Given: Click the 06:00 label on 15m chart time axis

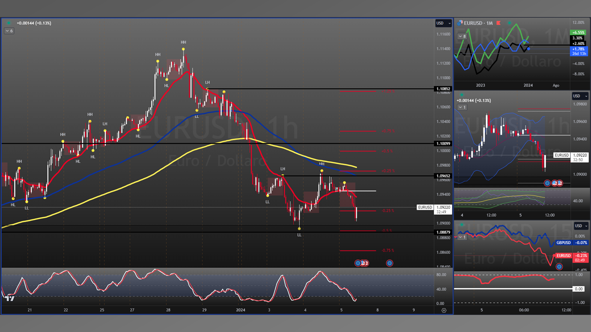Looking at the screenshot, I should pos(524,310).
